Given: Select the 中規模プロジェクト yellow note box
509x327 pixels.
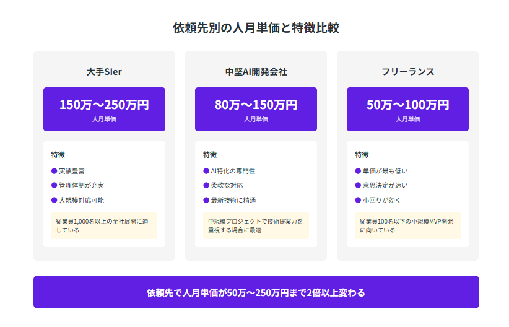Looking at the screenshot, I should (256, 225).
